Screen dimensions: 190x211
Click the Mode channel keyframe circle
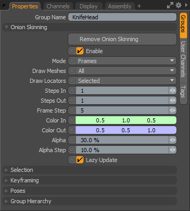pyautogui.click(x=72, y=61)
